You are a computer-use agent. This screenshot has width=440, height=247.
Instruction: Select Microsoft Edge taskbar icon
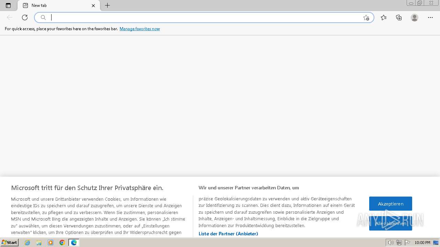[74, 243]
